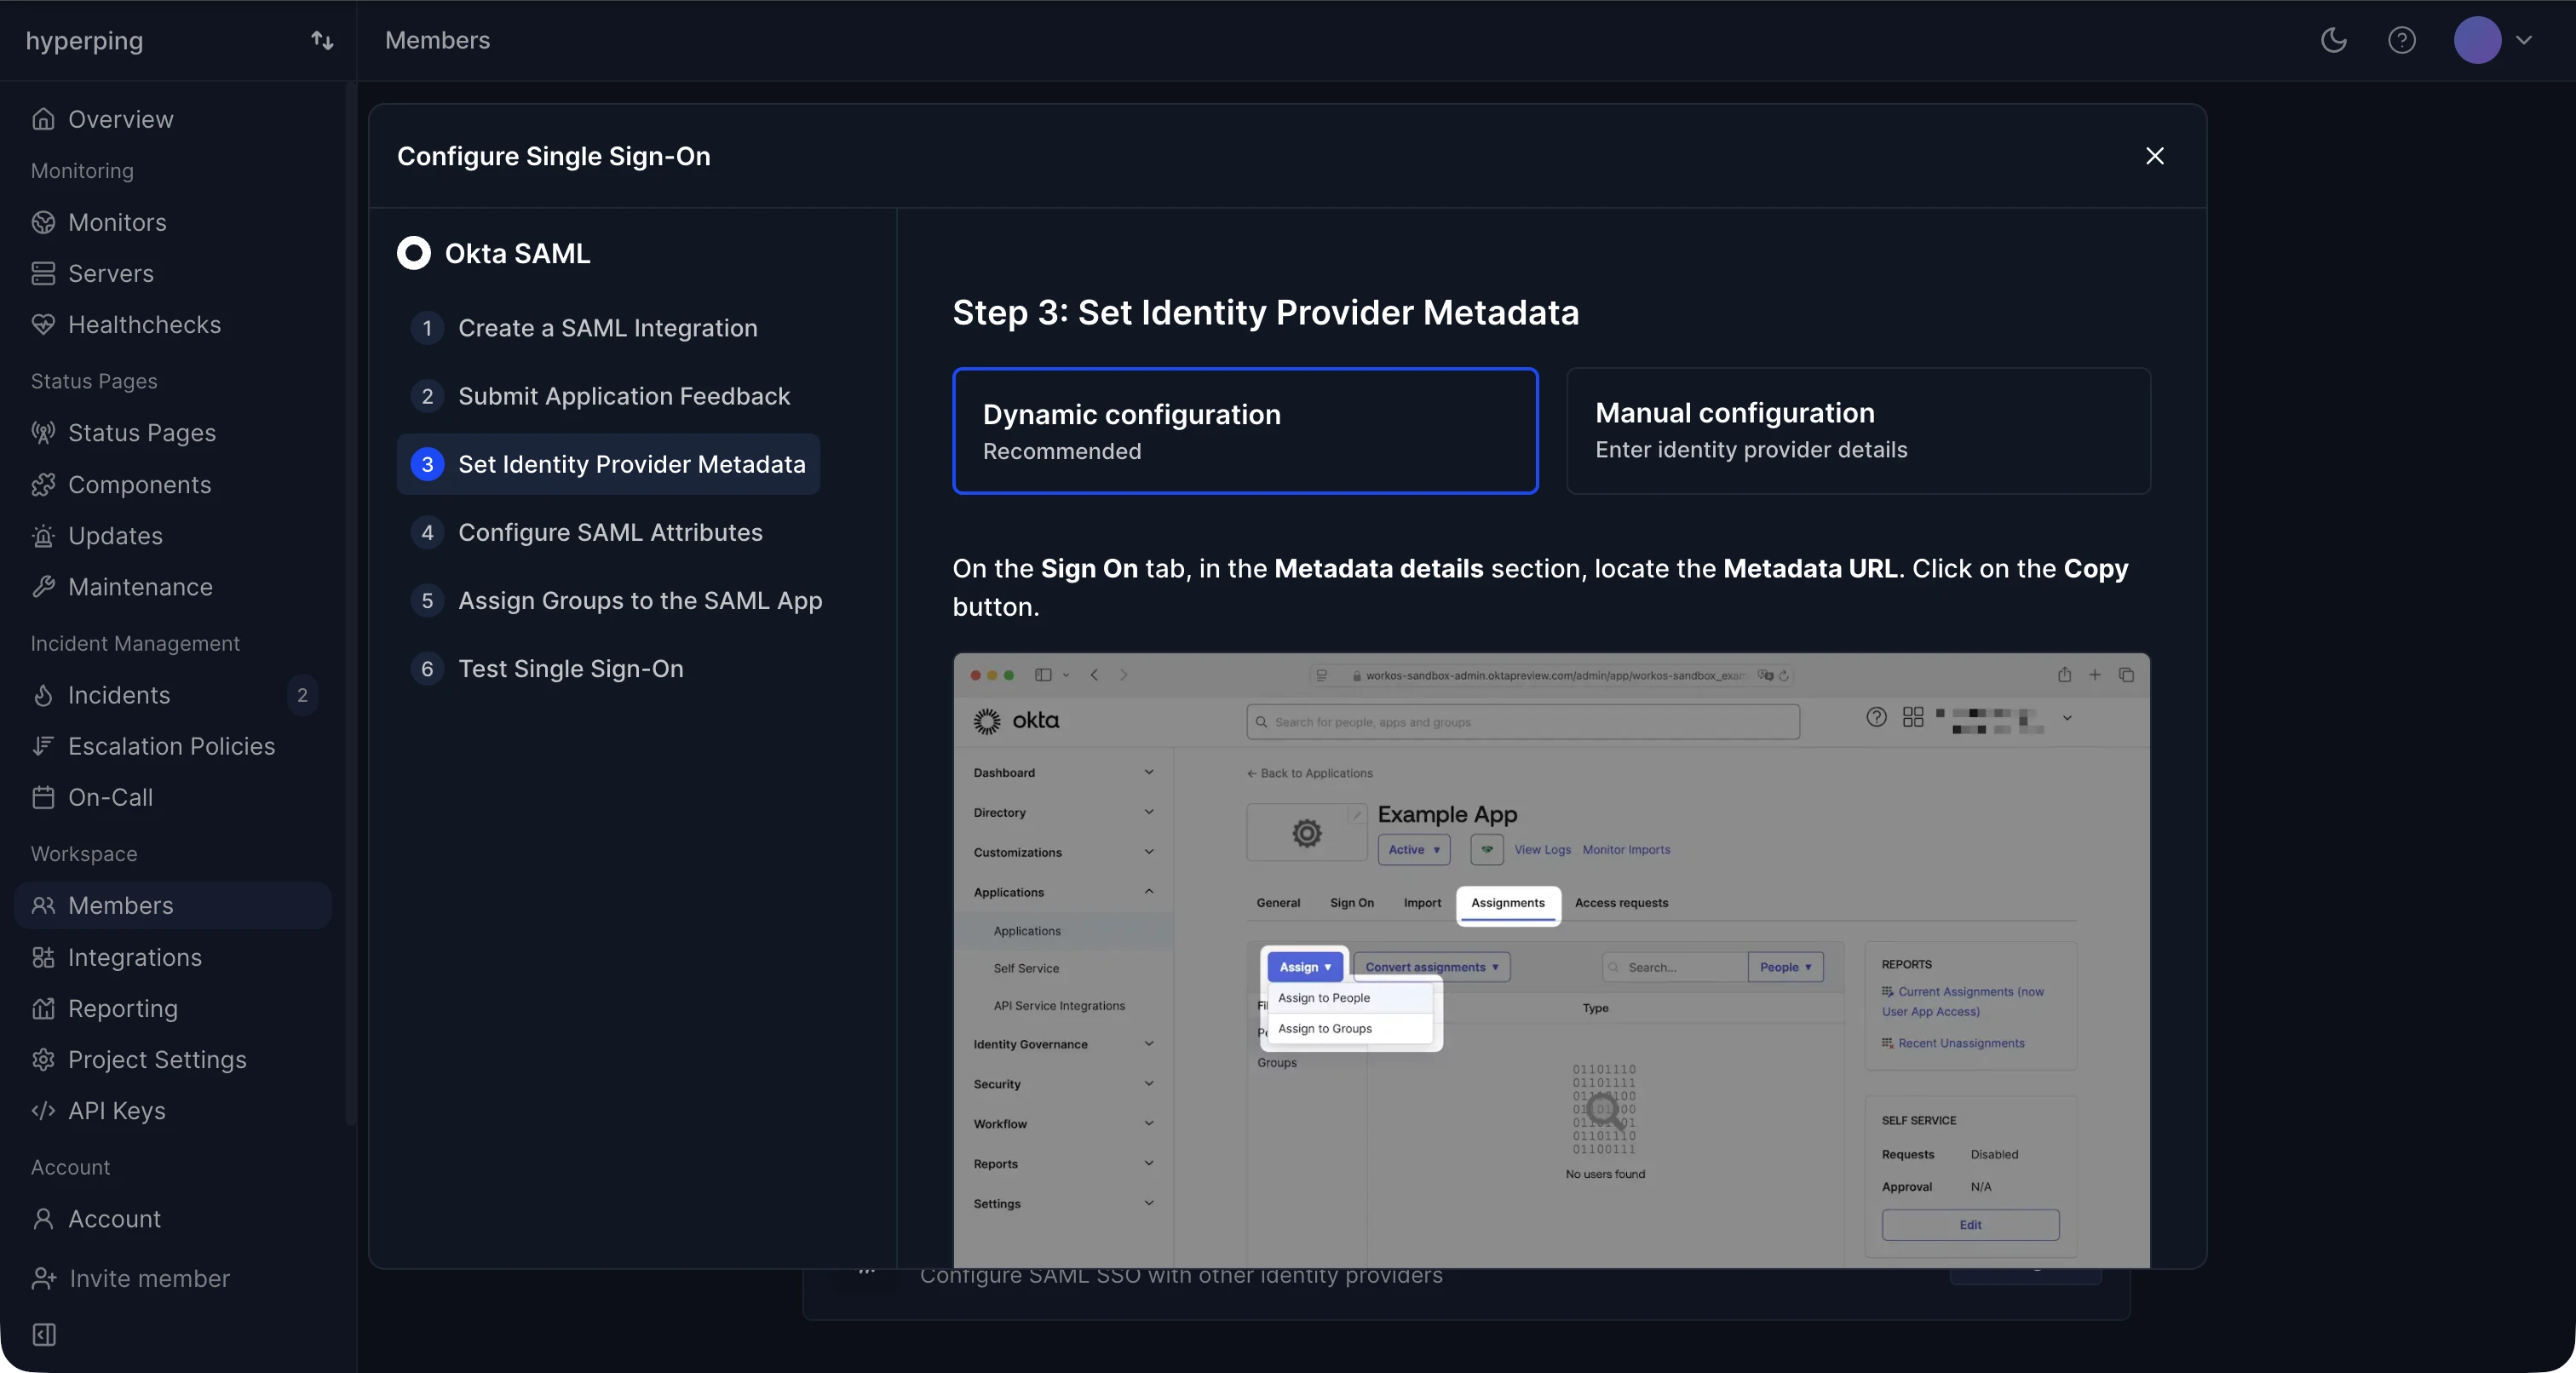Click the Incident Management section label

(135, 643)
